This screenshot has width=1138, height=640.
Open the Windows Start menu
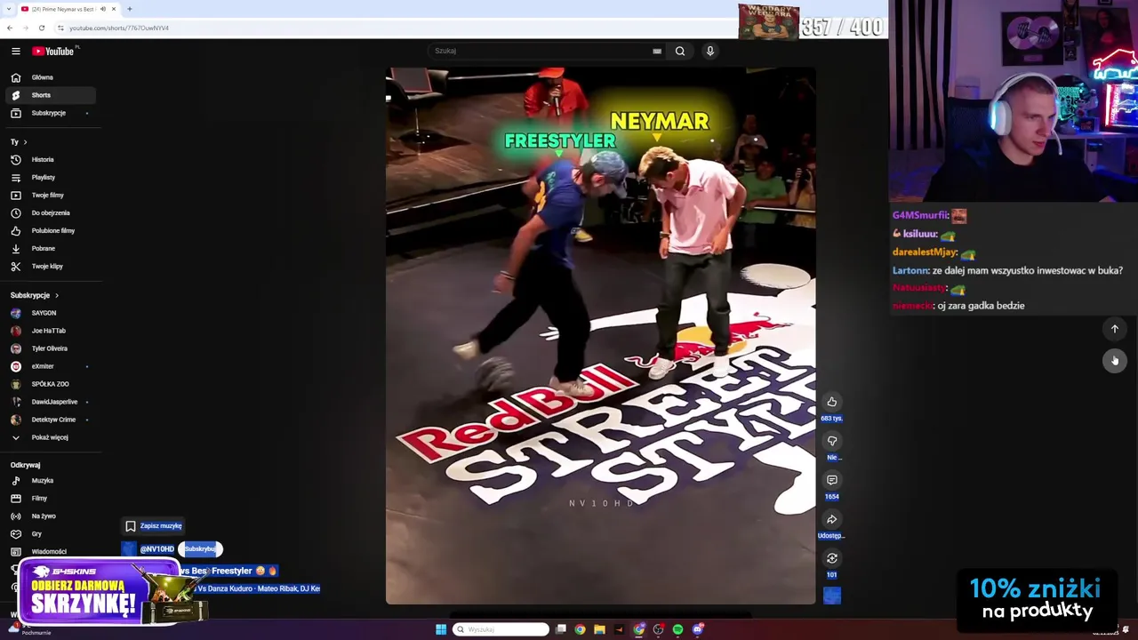[x=441, y=629]
